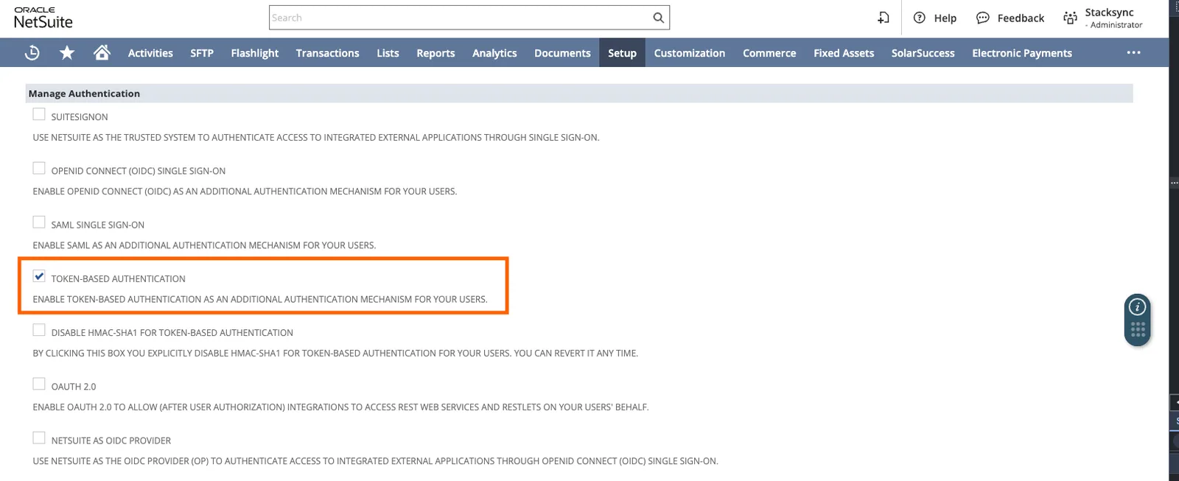Open the Create New page icon
This screenshot has width=1179, height=481.
click(884, 18)
